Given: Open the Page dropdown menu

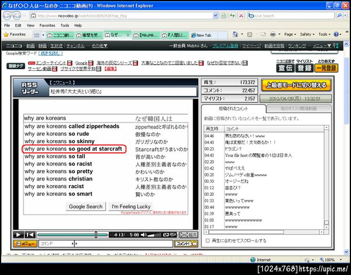Looking at the screenshot, I should tap(290, 35).
